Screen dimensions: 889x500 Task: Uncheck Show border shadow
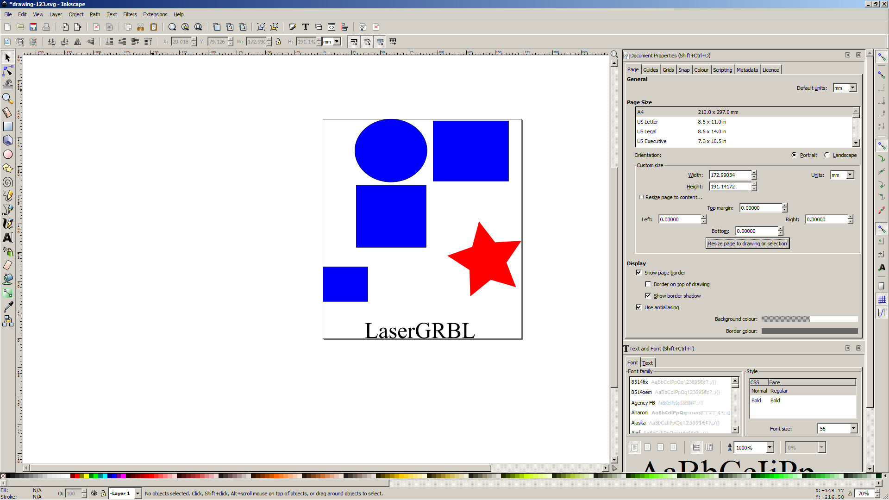point(648,295)
